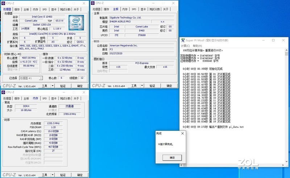Click the Super PI horizontal scrollbar left arrow
Viewport: 290px width, 178px height.
coord(181,165)
